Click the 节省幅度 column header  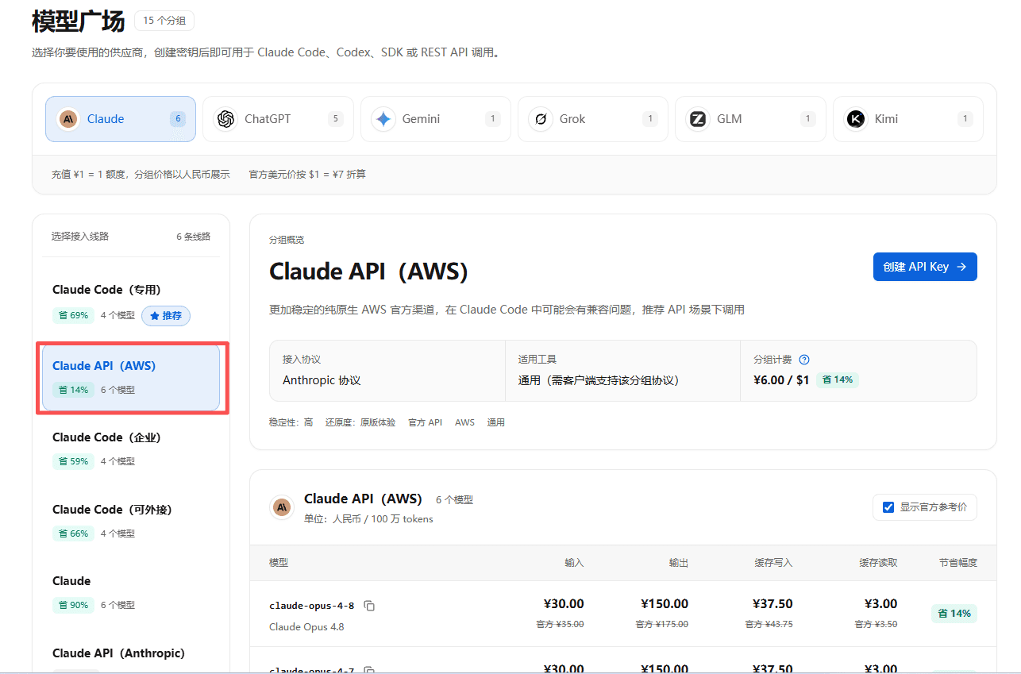[957, 563]
